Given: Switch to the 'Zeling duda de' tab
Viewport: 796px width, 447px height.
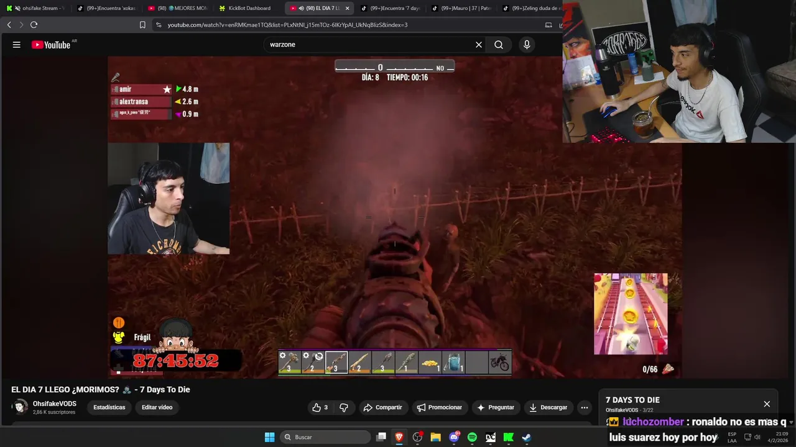Looking at the screenshot, I should pyautogui.click(x=532, y=8).
